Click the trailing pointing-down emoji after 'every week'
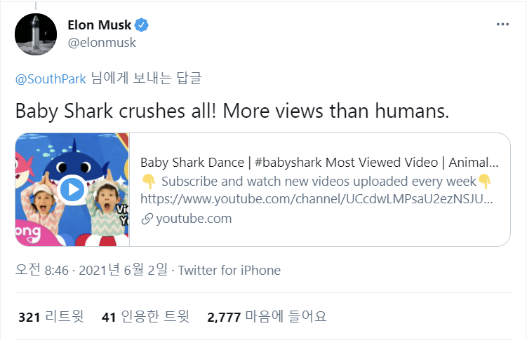This screenshot has height=340, width=527. [484, 182]
